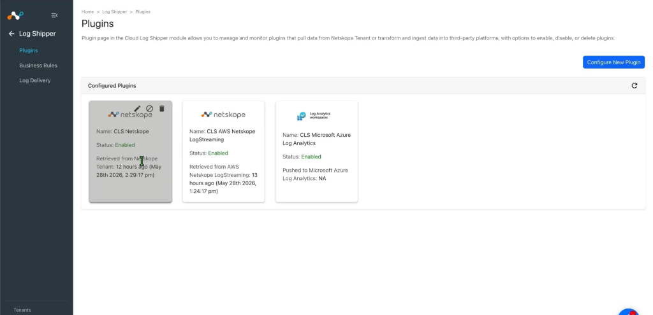Click the Plugins breadcrumb entry

(x=143, y=11)
